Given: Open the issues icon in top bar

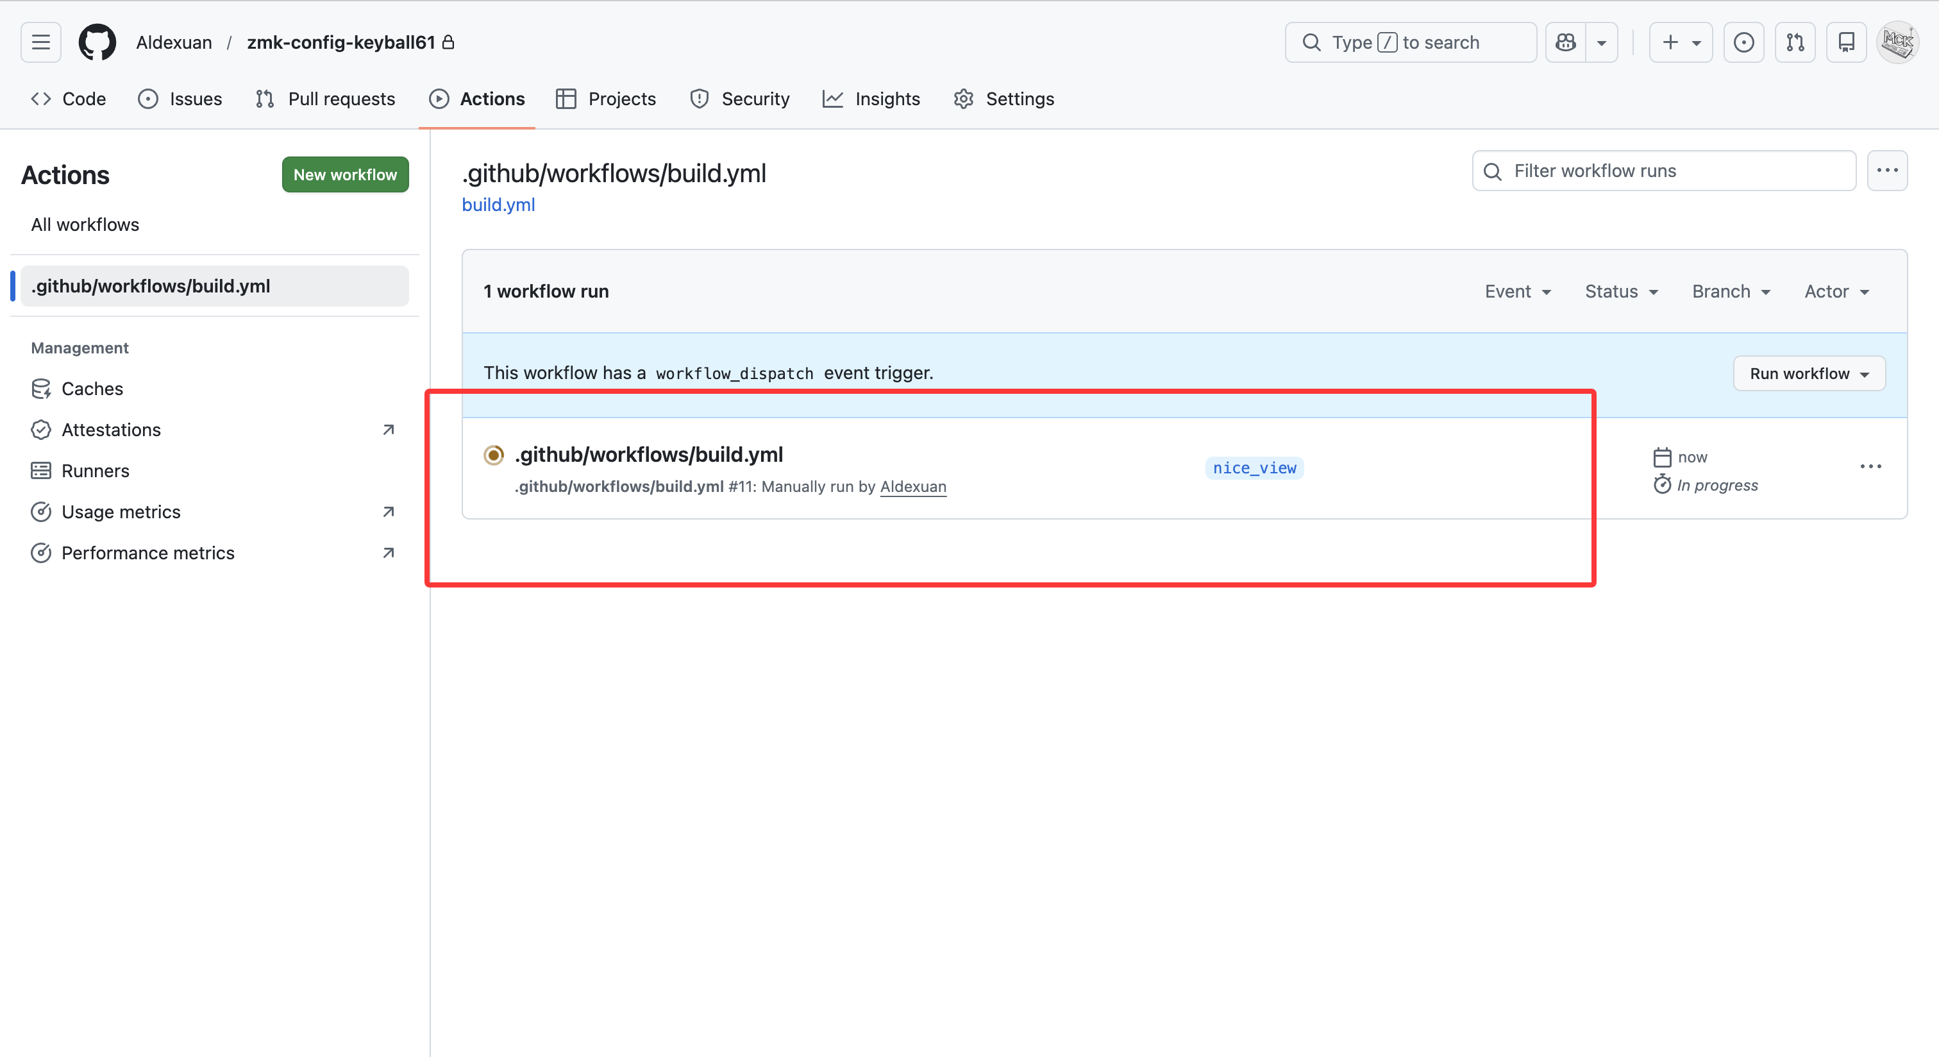Looking at the screenshot, I should [1743, 42].
